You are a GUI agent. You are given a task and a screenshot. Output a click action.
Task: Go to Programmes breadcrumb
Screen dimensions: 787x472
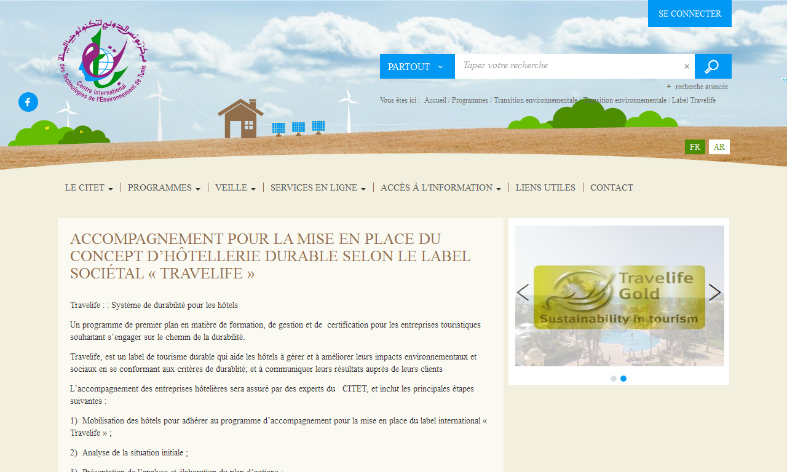tap(470, 100)
